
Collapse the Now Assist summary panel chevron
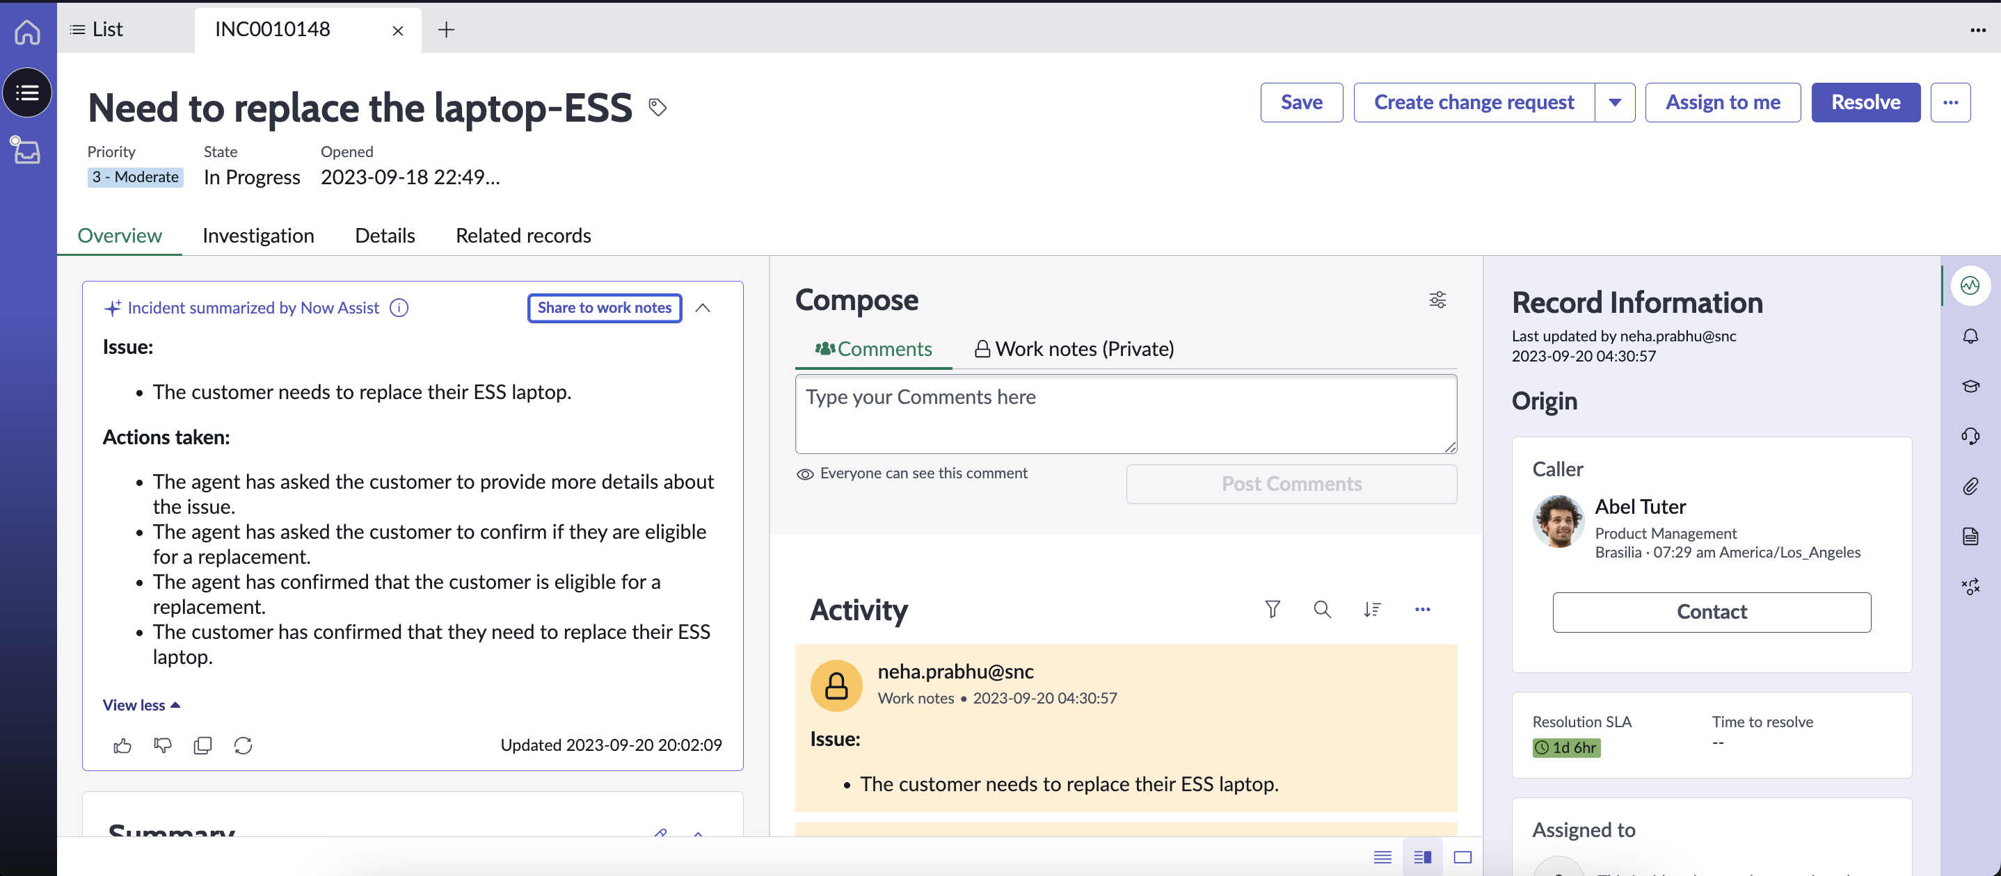click(703, 307)
